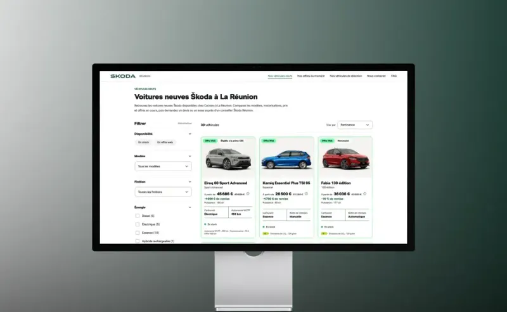Click the VÉHICULES NEUFS breadcrumb label
Viewport: 507px width, 312px height.
click(x=145, y=89)
